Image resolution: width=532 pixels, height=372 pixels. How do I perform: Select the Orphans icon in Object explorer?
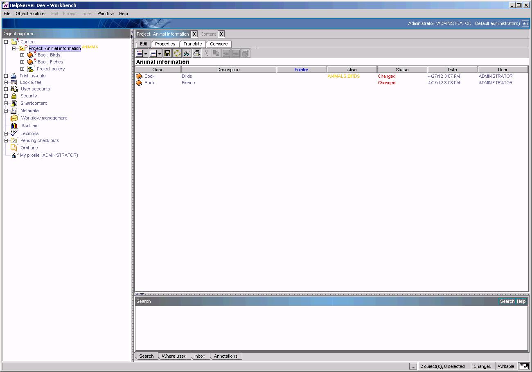point(14,148)
